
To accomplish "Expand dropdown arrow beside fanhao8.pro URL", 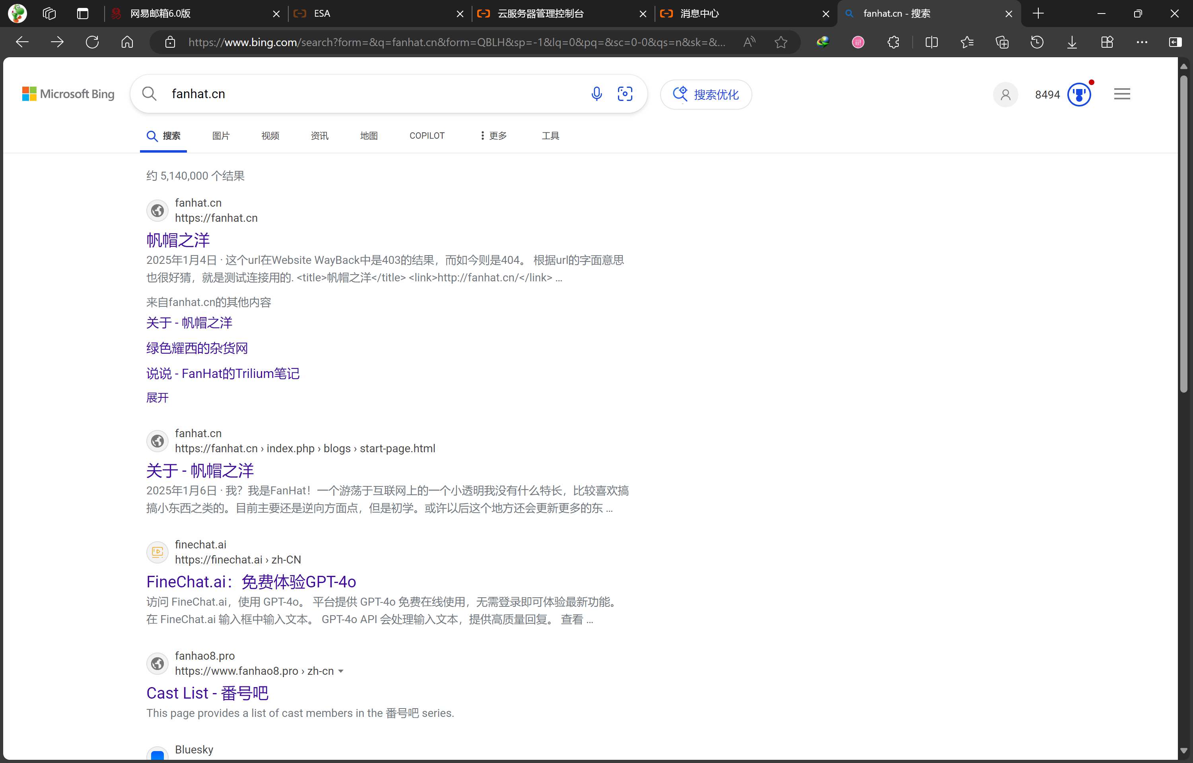I will [x=340, y=671].
